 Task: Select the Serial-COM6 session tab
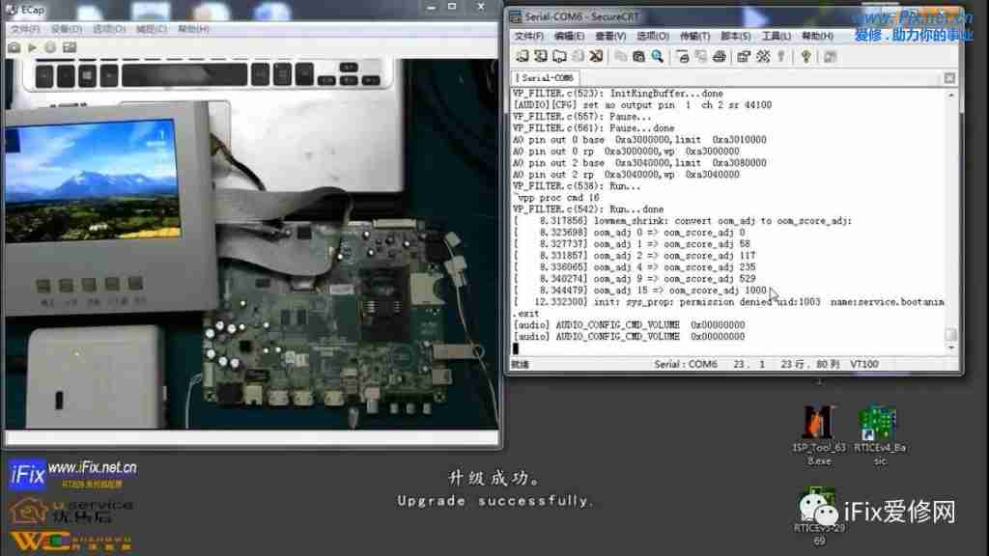click(x=546, y=77)
